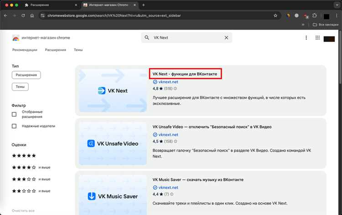Open VK Next - функции для ВКонтакте
The image size is (342, 215).
coord(185,74)
